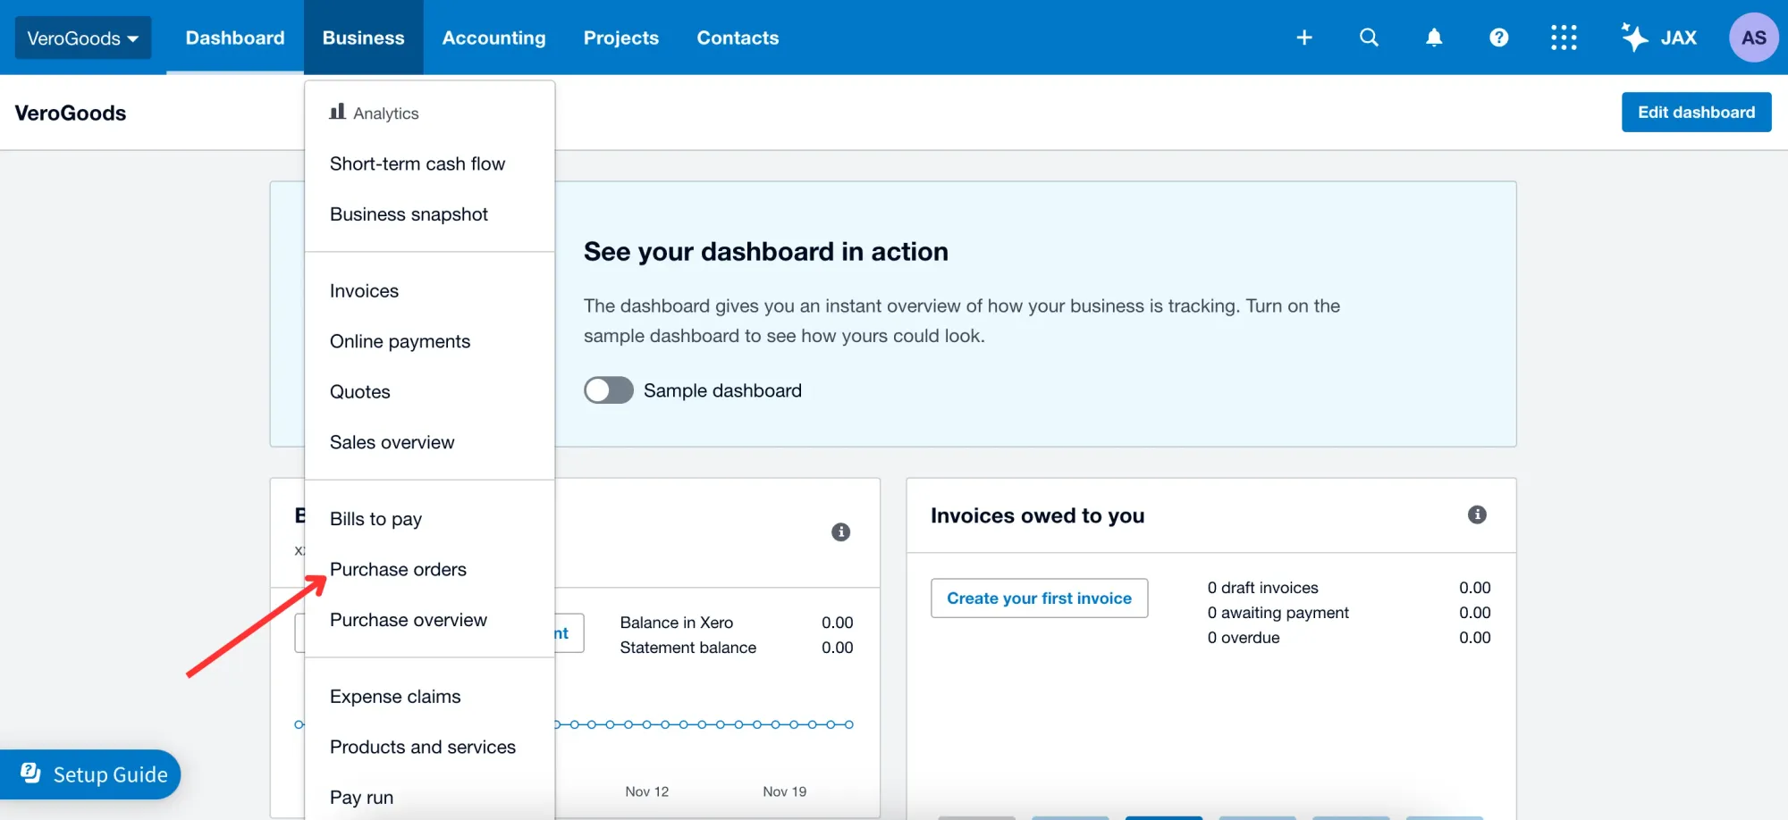Click the Balance in Xero label
Screen dimensions: 1788x820
[x=676, y=623]
